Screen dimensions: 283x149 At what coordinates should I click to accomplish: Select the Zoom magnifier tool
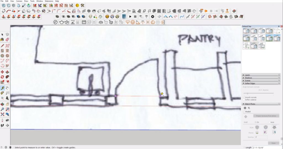pos(2,109)
